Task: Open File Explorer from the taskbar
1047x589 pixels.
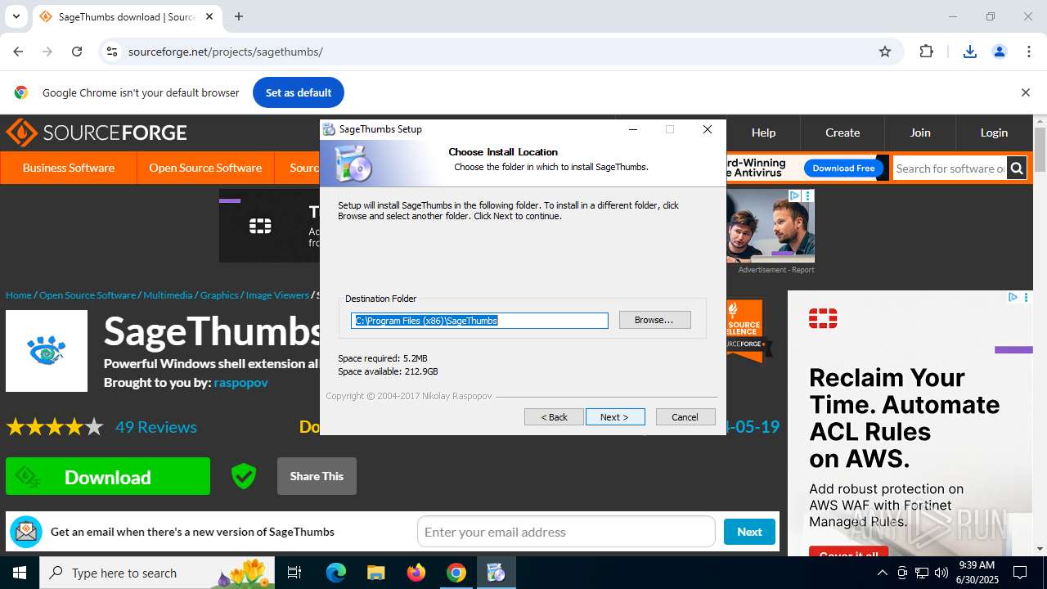Action: (376, 573)
